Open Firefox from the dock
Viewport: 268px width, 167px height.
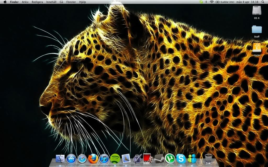coord(93,158)
